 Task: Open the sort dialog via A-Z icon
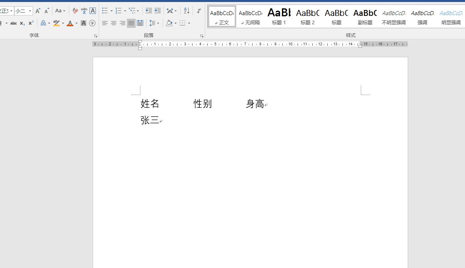point(186,11)
